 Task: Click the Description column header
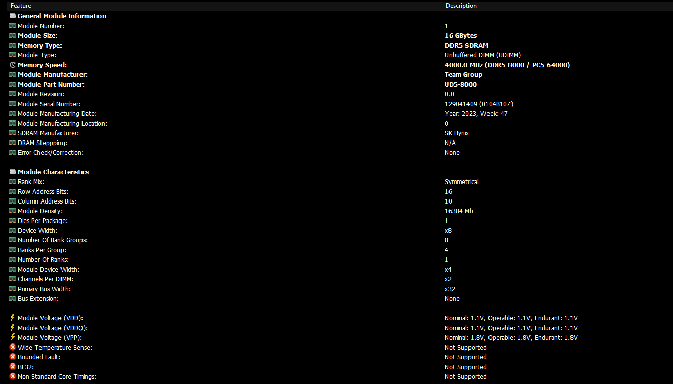point(461,6)
